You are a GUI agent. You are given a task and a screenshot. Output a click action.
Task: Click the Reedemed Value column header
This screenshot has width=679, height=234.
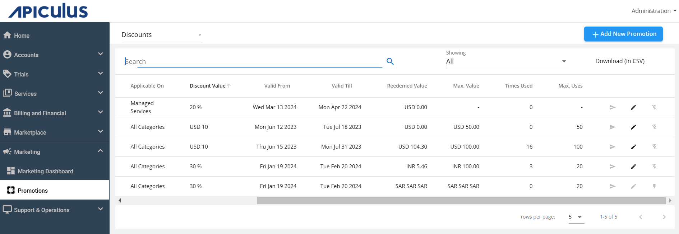407,86
